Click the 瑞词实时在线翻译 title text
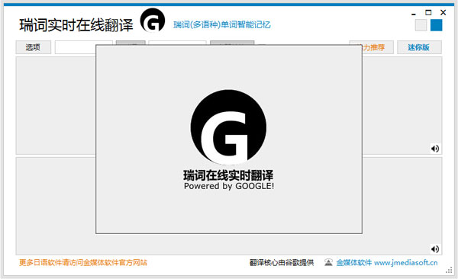The width and height of the screenshot is (458, 279). (76, 25)
